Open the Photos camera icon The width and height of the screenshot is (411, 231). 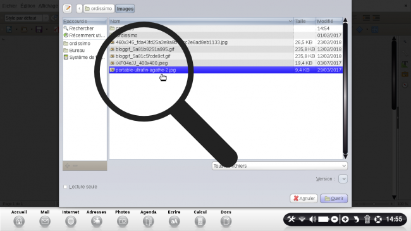123,222
